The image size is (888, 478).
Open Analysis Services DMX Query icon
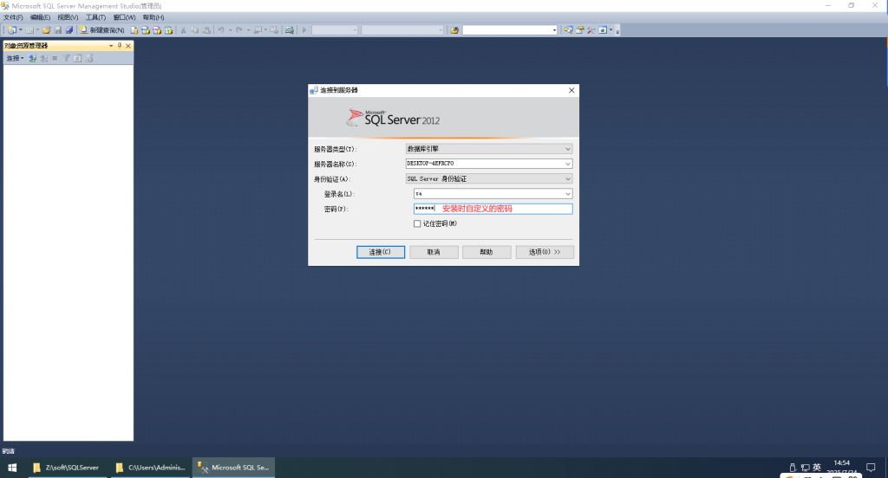[x=157, y=30]
